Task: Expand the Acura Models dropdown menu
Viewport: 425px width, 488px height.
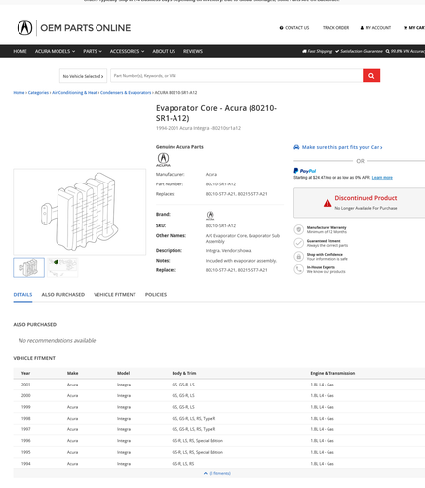Action: [55, 51]
